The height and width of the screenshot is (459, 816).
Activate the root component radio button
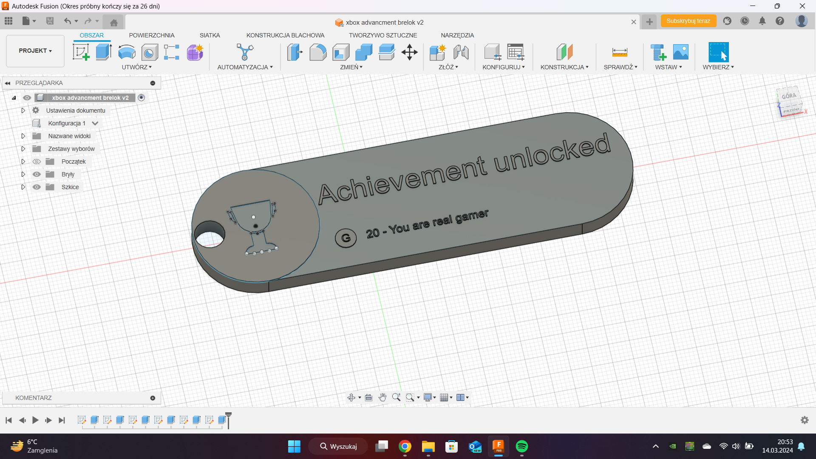142,98
